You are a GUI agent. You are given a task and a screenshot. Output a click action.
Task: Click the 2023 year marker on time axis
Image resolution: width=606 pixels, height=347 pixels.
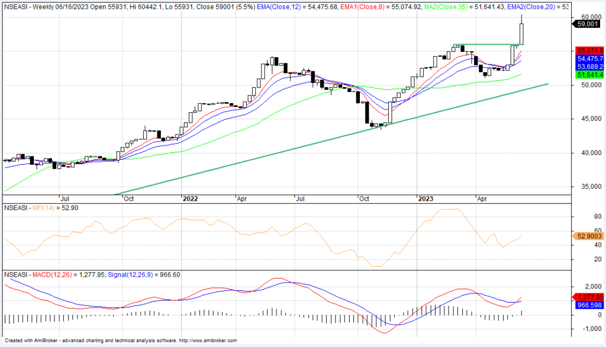(x=425, y=199)
